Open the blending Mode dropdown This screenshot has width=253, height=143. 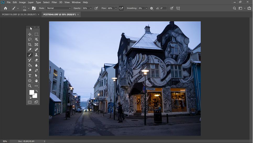coord(58,8)
